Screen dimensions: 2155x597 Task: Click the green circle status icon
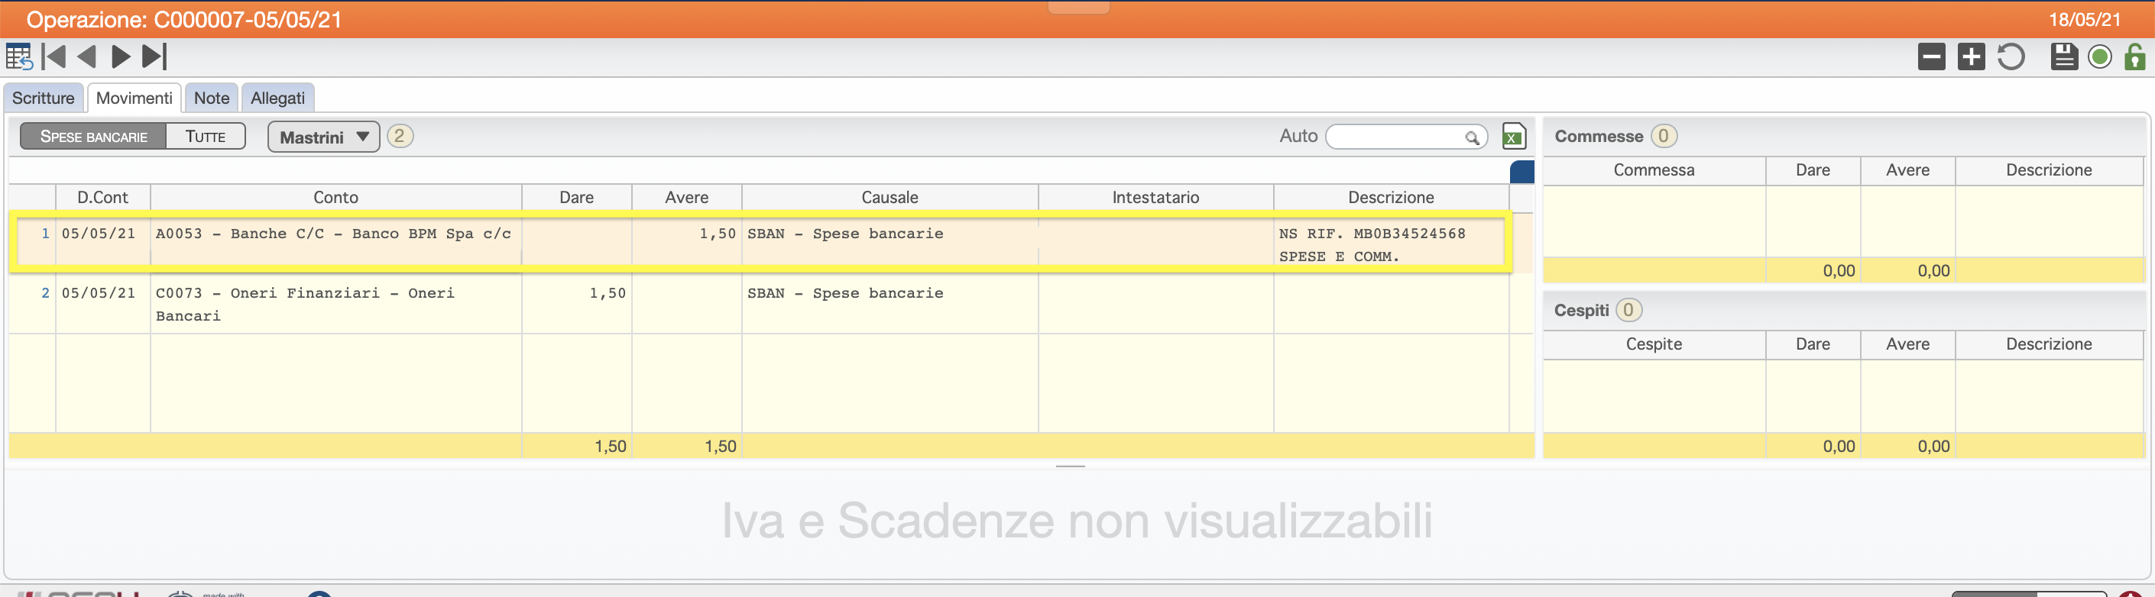pos(2100,56)
